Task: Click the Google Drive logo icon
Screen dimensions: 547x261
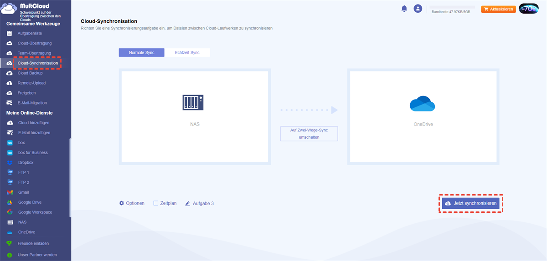Action: 10,202
